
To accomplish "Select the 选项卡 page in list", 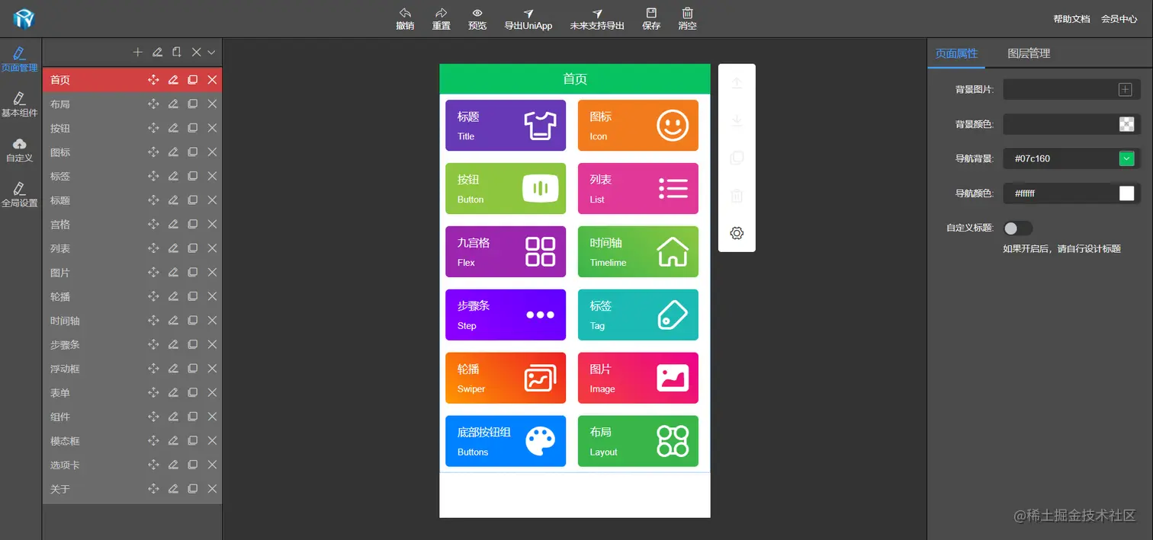I will (x=132, y=465).
